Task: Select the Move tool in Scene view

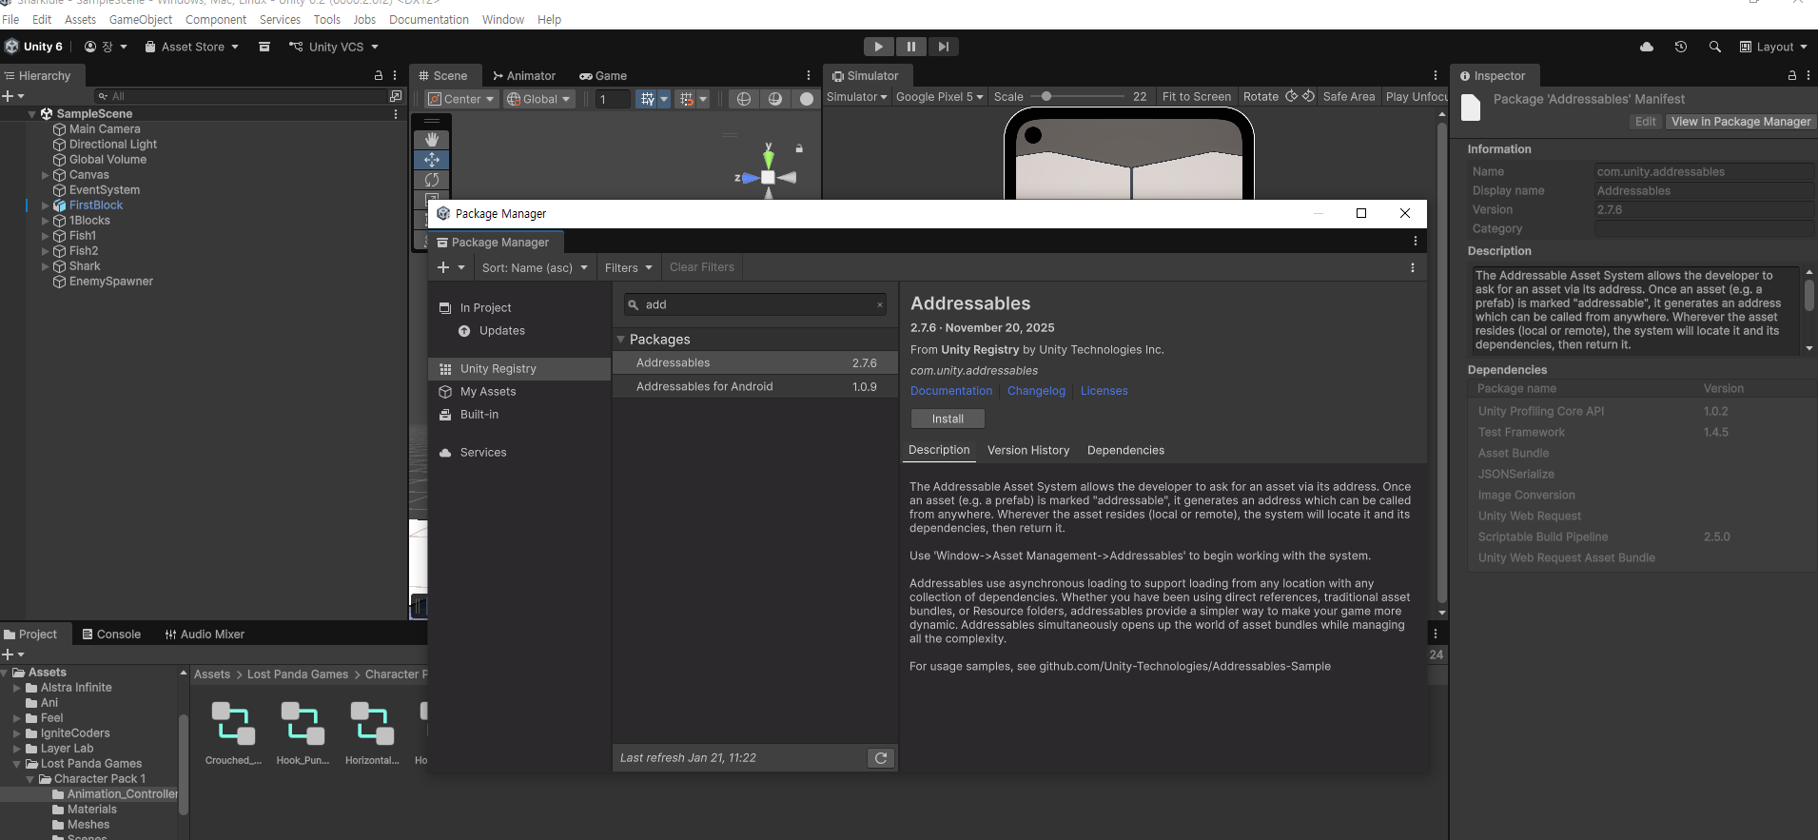Action: [x=431, y=160]
